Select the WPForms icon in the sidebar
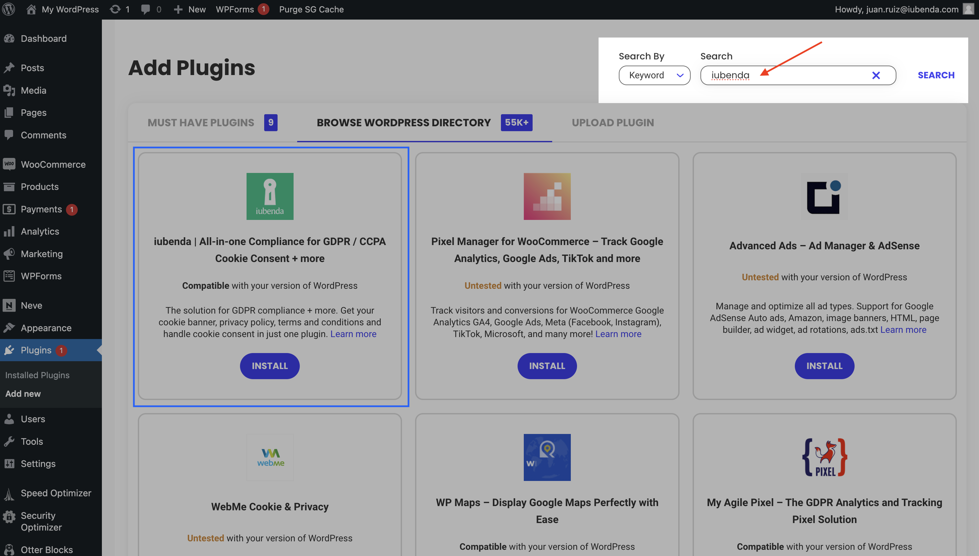The height and width of the screenshot is (556, 979). [x=10, y=276]
